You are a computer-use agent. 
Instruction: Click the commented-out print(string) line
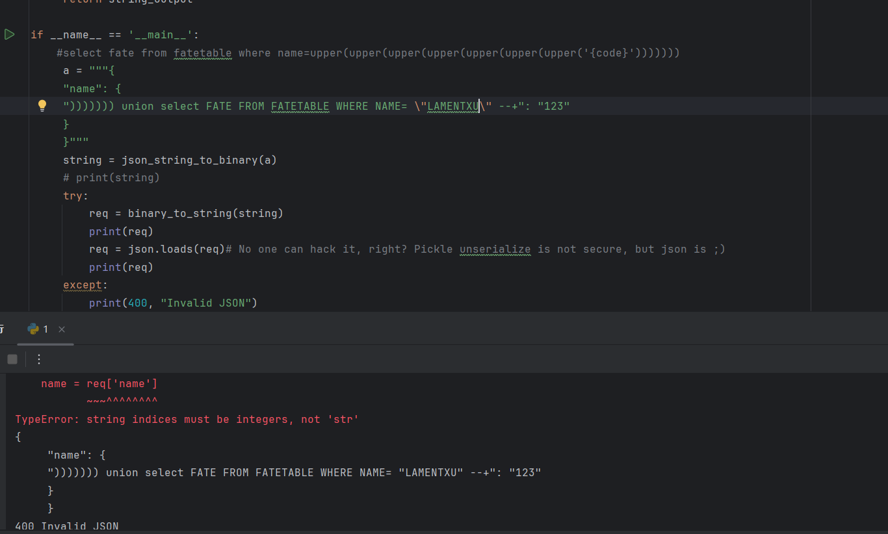click(x=111, y=177)
